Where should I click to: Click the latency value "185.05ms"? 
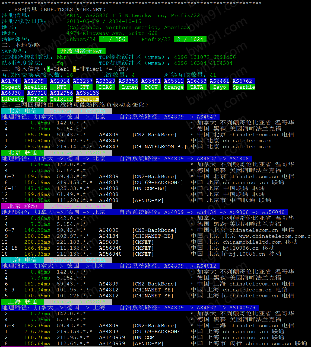(37, 135)
